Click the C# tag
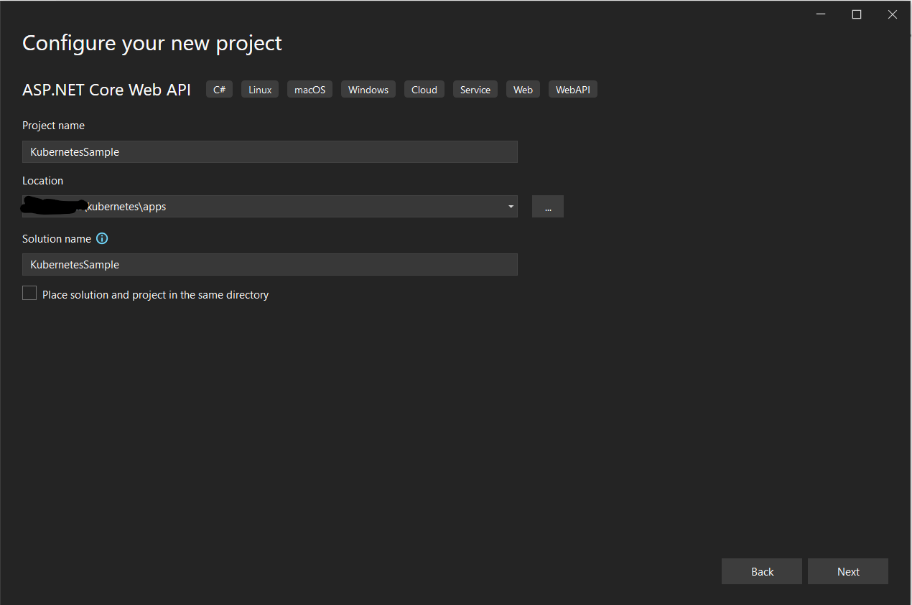Screen dimensions: 912x605 (x=220, y=90)
